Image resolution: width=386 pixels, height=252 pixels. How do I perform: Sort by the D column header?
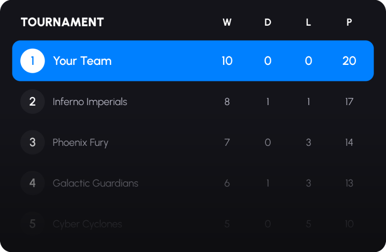coord(268,23)
